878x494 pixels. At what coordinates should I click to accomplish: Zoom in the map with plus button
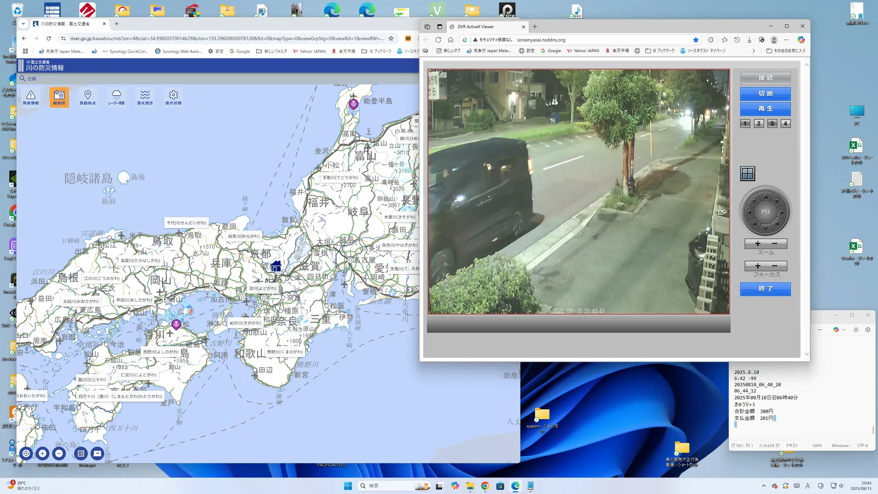43,454
